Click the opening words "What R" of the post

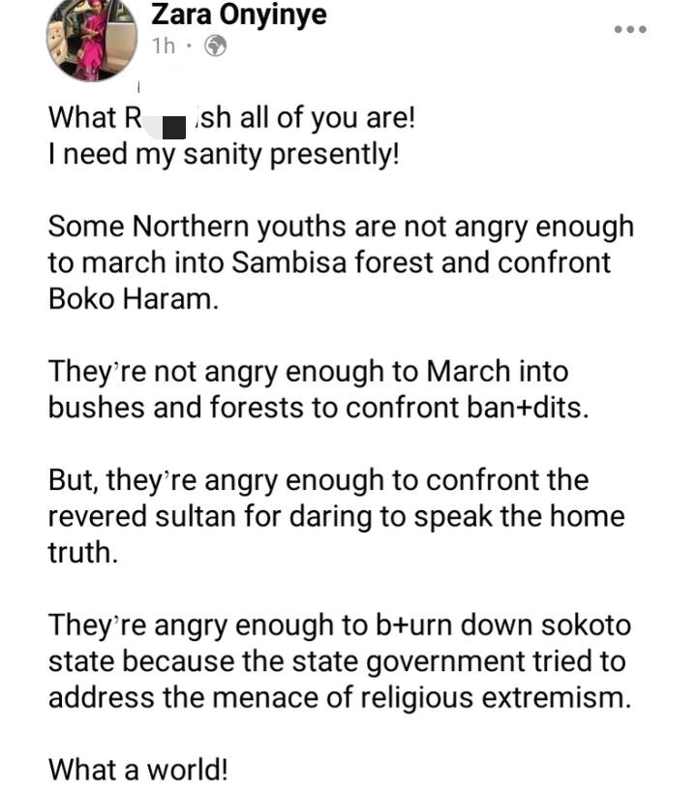[95, 118]
